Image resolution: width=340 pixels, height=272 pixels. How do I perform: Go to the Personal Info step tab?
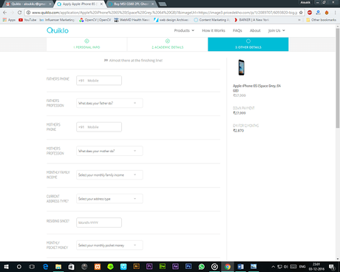pyautogui.click(x=86, y=44)
